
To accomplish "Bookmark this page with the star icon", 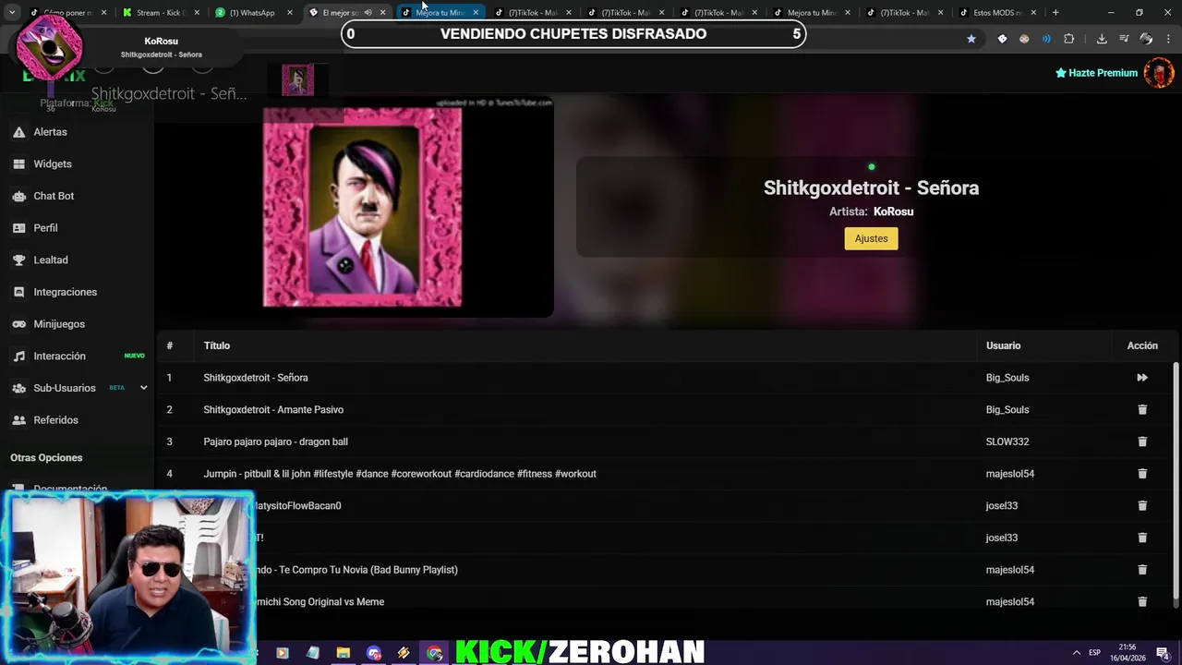I will point(971,39).
